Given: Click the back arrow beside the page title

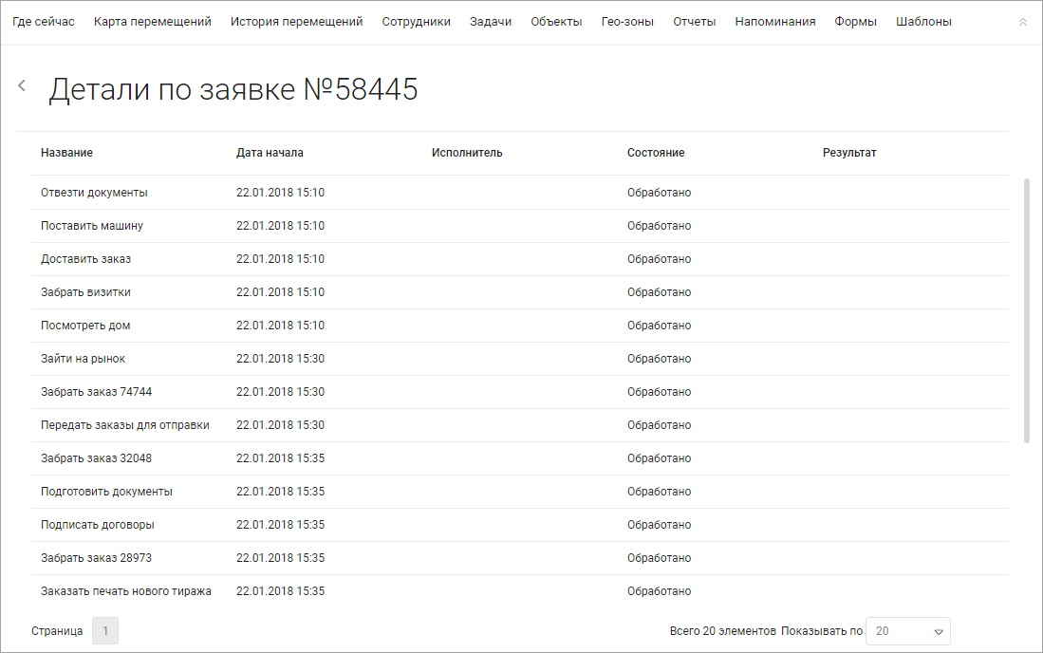Looking at the screenshot, I should [x=22, y=85].
